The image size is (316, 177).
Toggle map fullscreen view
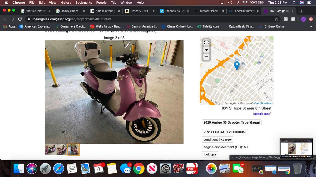[x=206, y=42]
